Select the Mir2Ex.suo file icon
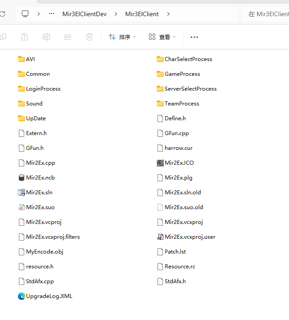The height and width of the screenshot is (320, 289). pos(22,207)
